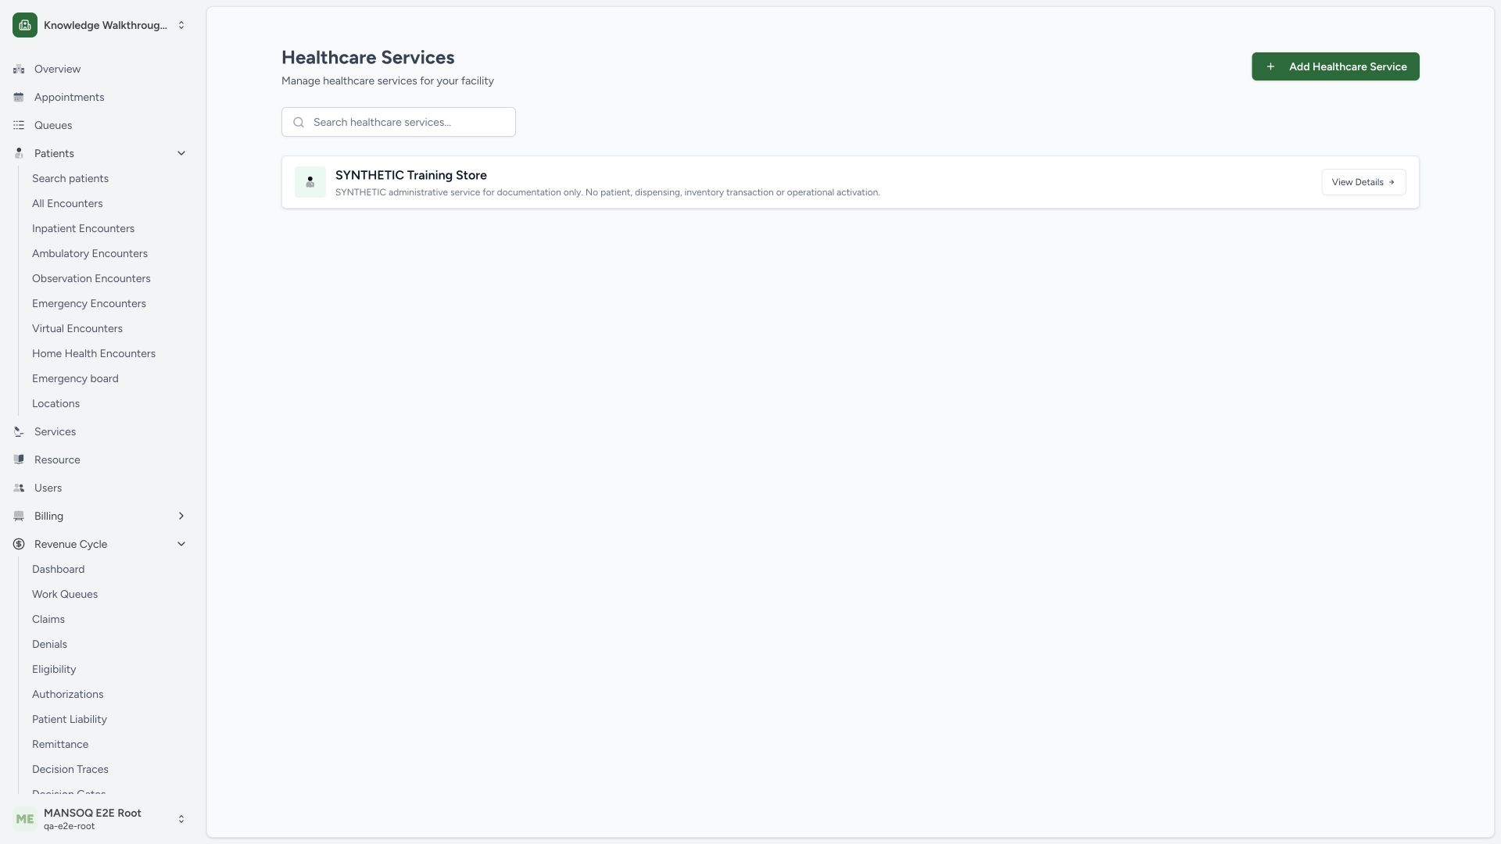Viewport: 1501px width, 844px height.
Task: Open Revenue Cycle Dashboard
Action: (59, 569)
